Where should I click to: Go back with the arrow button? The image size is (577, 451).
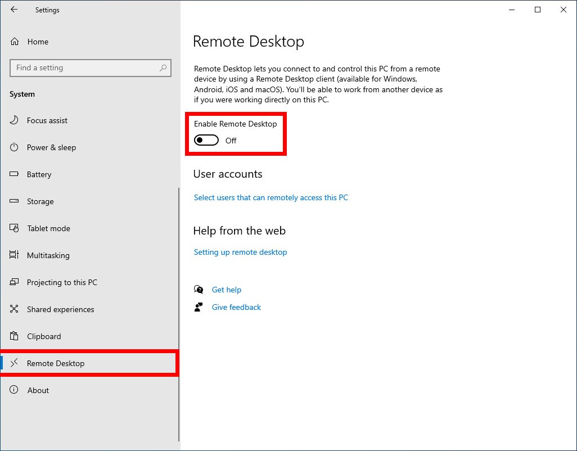pyautogui.click(x=13, y=10)
